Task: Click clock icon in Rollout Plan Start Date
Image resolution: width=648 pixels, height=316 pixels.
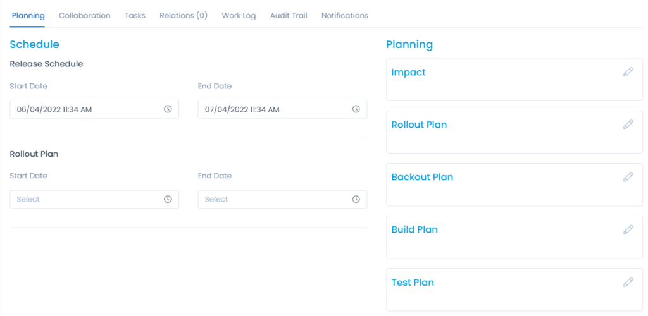Action: (x=168, y=199)
